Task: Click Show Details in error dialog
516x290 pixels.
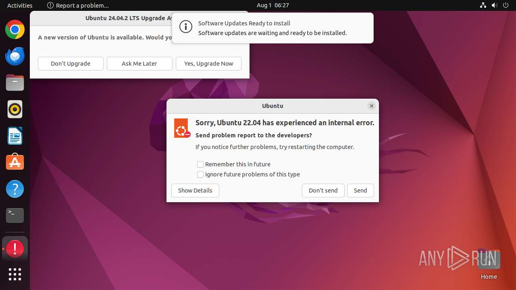Action: [195, 191]
